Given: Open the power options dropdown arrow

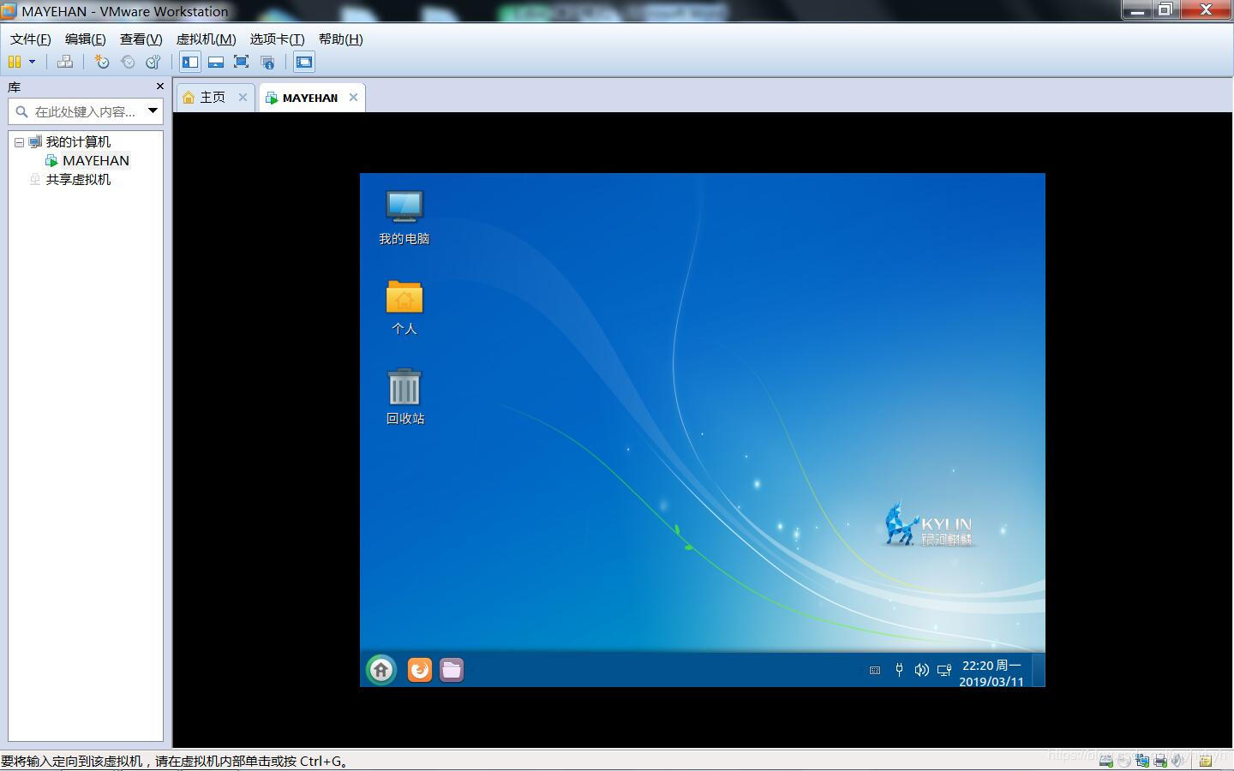Looking at the screenshot, I should [x=33, y=62].
